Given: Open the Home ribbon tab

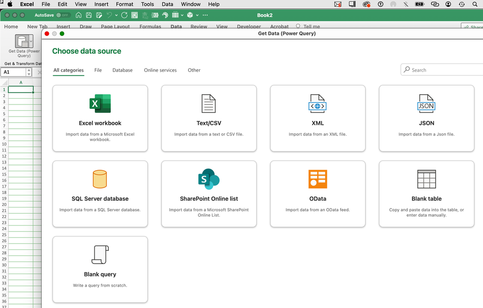Looking at the screenshot, I should tap(11, 27).
